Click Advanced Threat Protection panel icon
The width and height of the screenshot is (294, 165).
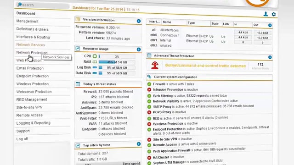[x=149, y=55]
